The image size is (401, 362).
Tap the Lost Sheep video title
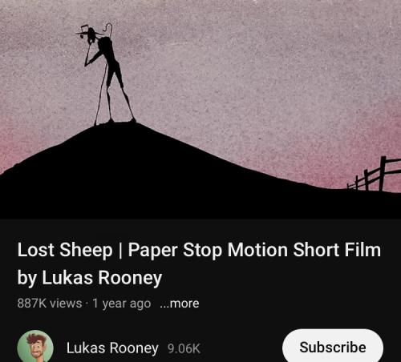[x=199, y=263]
